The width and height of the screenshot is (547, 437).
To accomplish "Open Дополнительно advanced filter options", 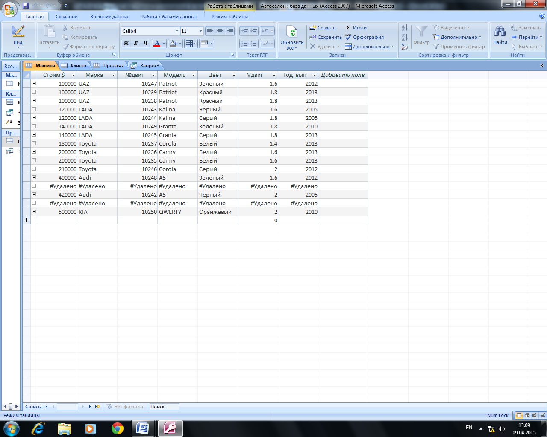I will point(457,37).
